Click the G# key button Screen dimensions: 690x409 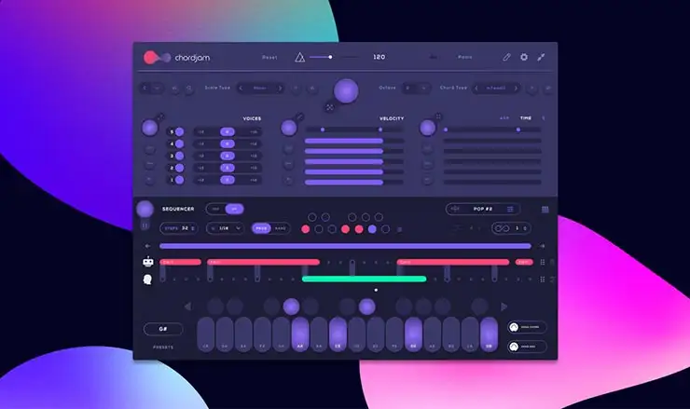163,329
